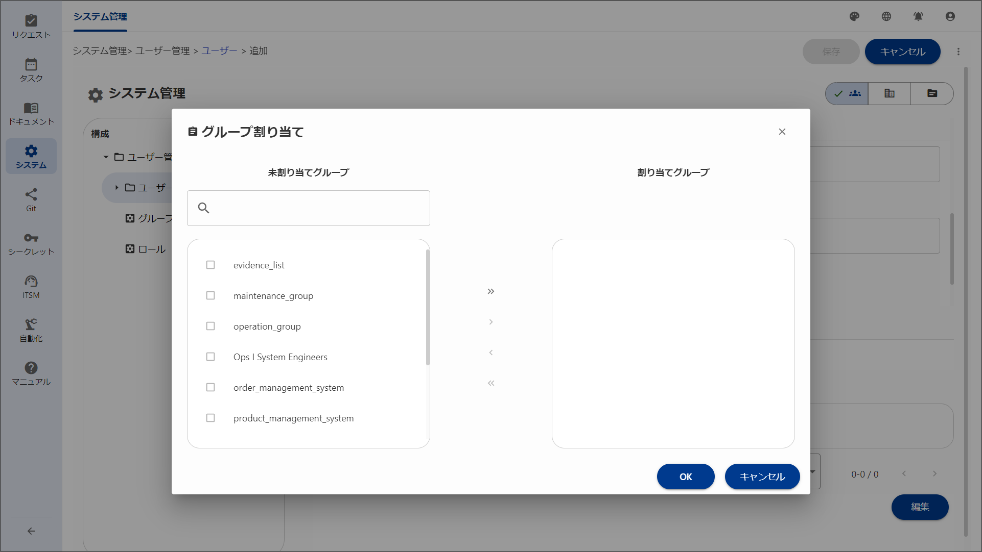The image size is (982, 552).
Task: Go to previous page in pagination
Action: [x=904, y=474]
